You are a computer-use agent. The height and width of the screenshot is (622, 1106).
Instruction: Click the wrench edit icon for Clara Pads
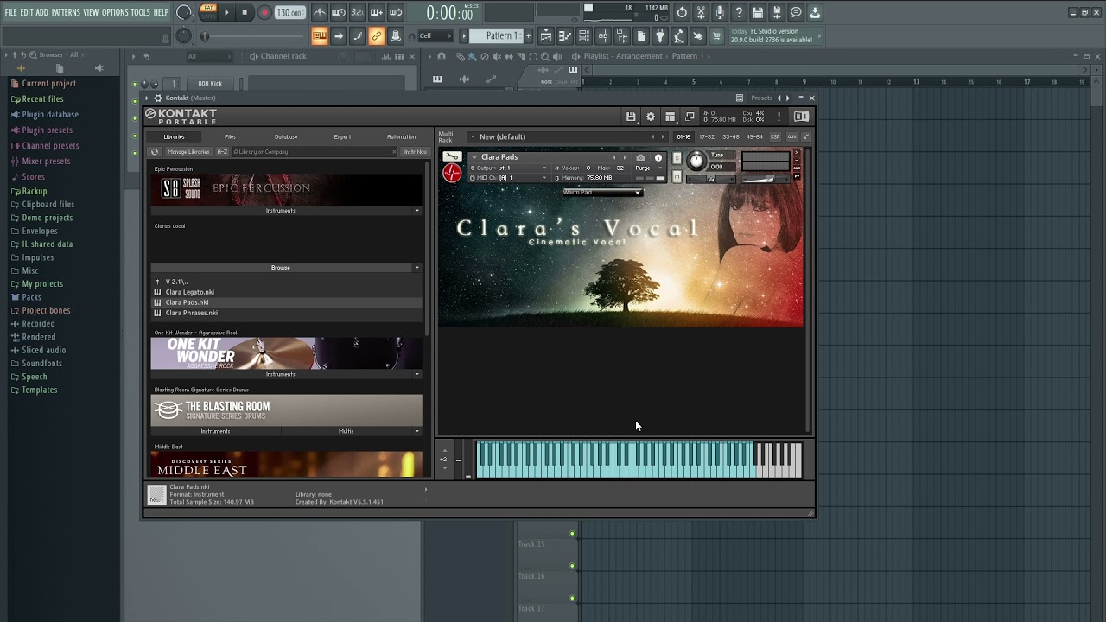452,156
